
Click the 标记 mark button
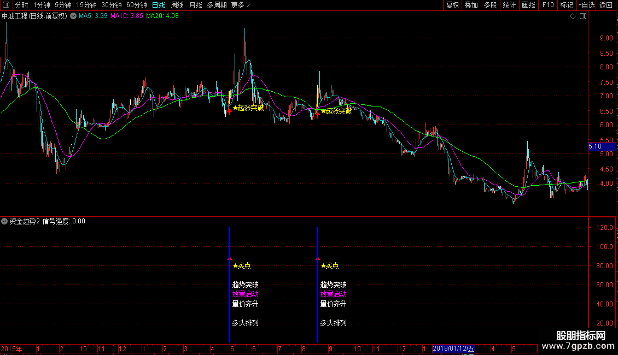[x=567, y=5]
